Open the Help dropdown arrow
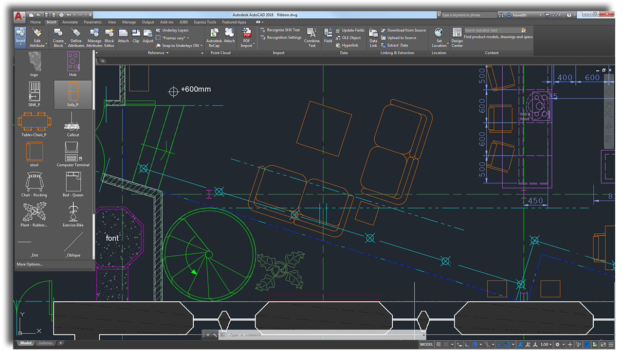The height and width of the screenshot is (350, 623). [574, 15]
